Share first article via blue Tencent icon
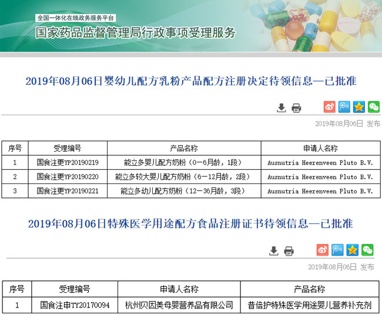The image size is (382, 321). [x=344, y=107]
